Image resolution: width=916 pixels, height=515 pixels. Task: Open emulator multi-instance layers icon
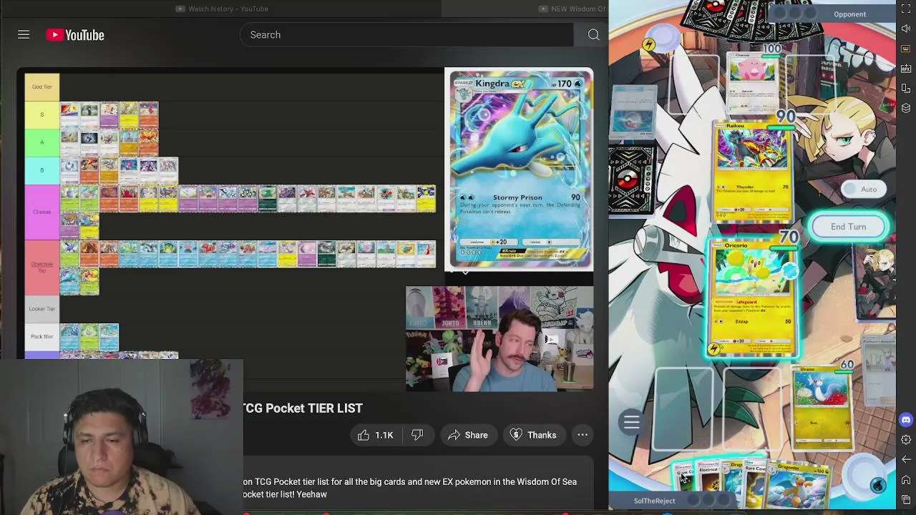click(906, 108)
